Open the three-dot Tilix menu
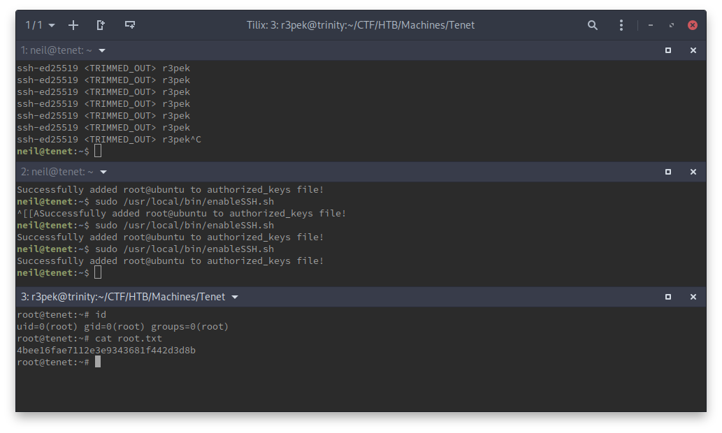722x433 pixels. pyautogui.click(x=621, y=25)
